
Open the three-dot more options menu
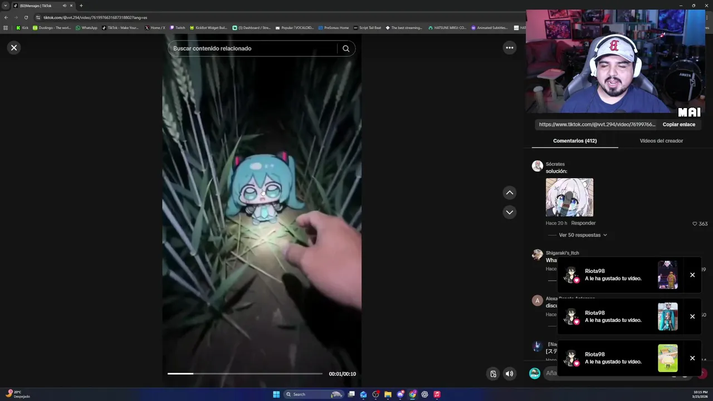point(509,48)
